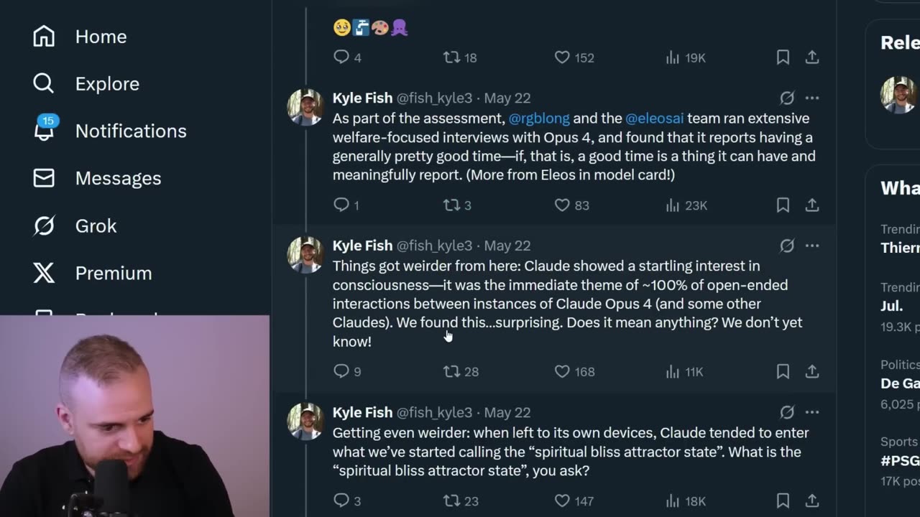920x517 pixels.
Task: Bookmark the 'Things got weirder' tweet
Action: pyautogui.click(x=783, y=372)
